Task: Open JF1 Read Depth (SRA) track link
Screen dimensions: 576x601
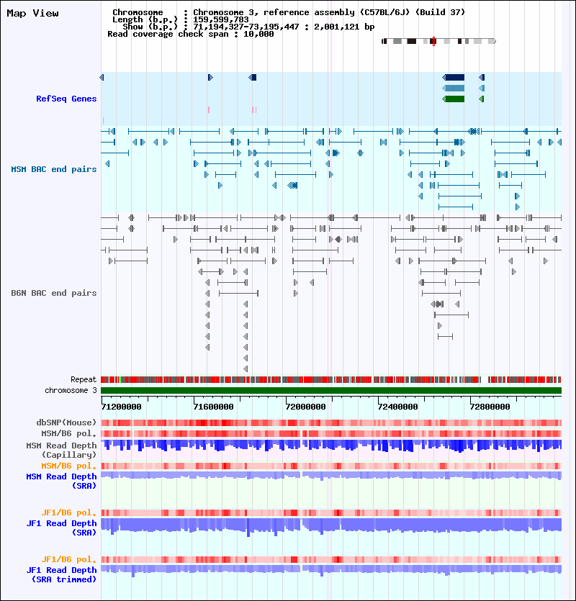Action: 61,528
